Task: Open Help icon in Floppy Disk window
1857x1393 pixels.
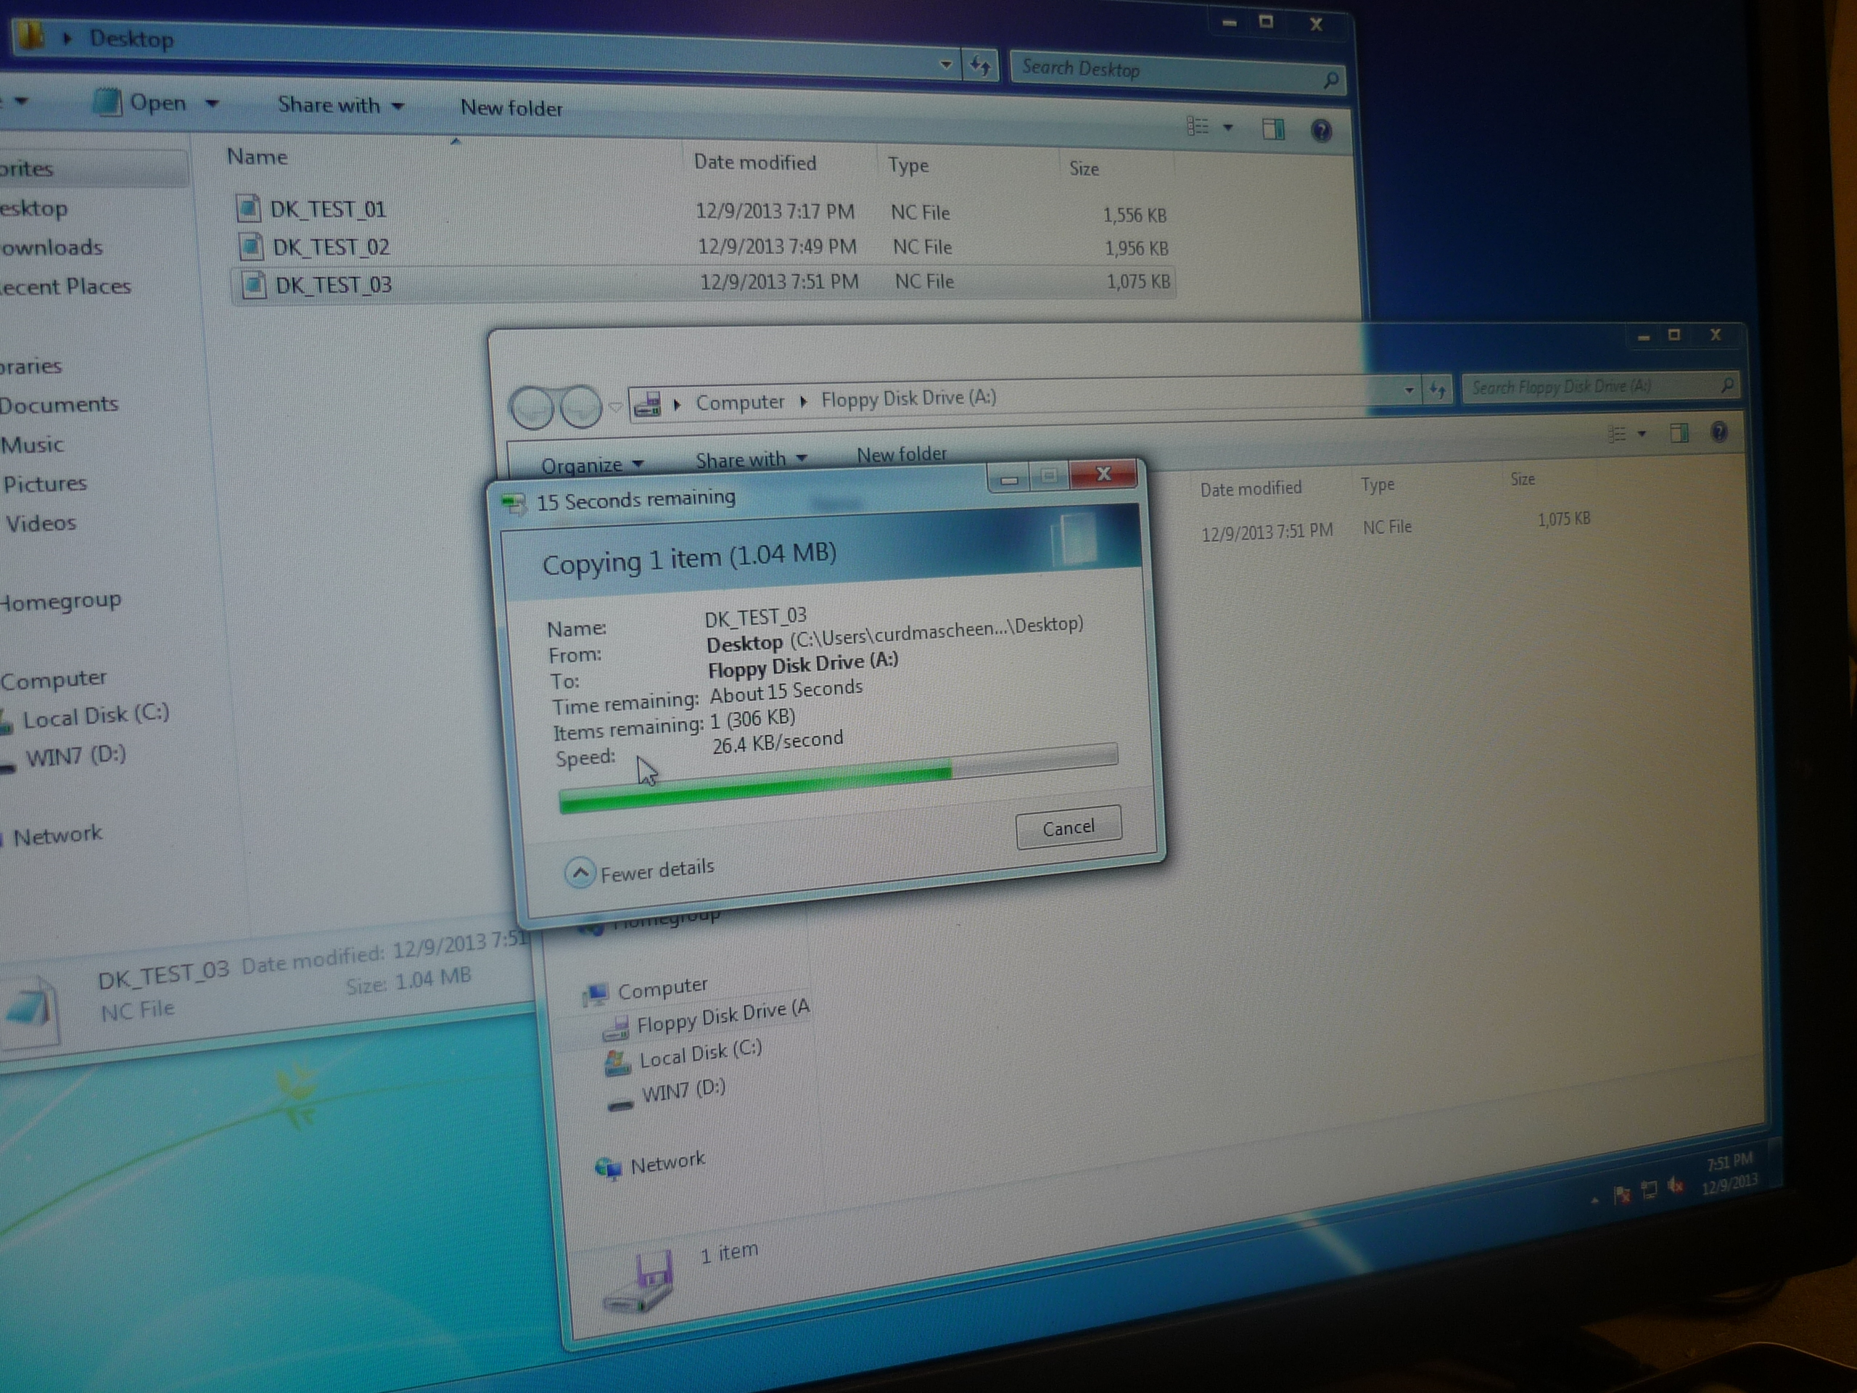Action: pos(1718,432)
